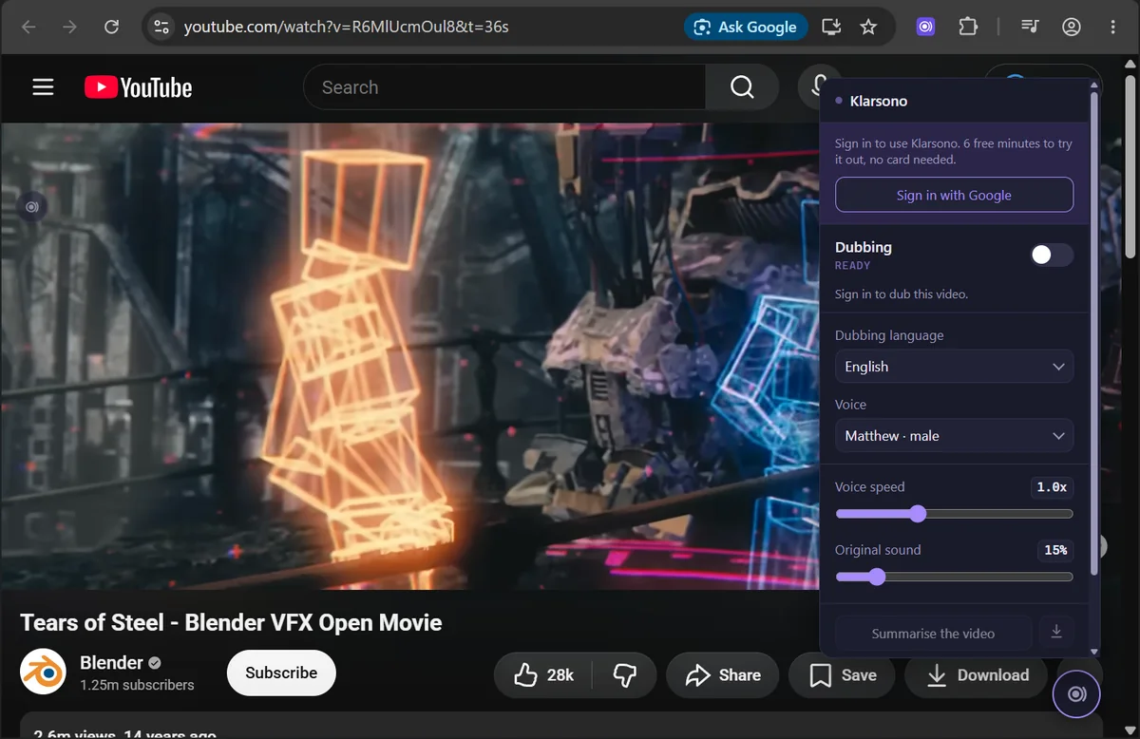
Task: Open the Chrome profile icon
Action: (1072, 27)
